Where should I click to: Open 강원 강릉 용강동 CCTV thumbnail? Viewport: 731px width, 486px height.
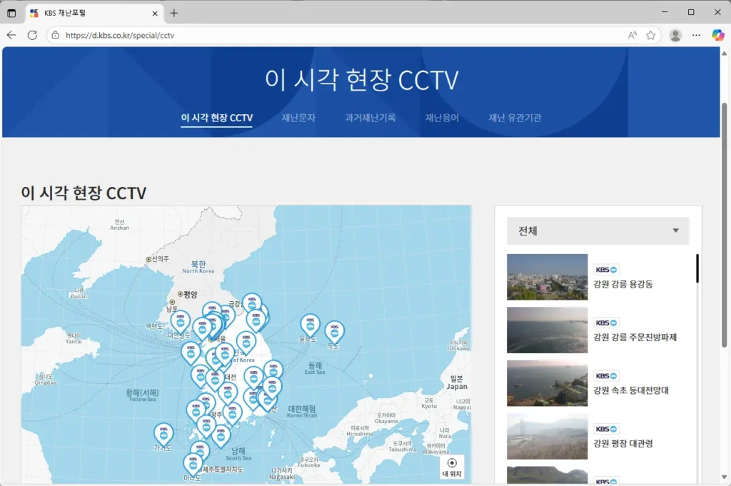(x=548, y=277)
